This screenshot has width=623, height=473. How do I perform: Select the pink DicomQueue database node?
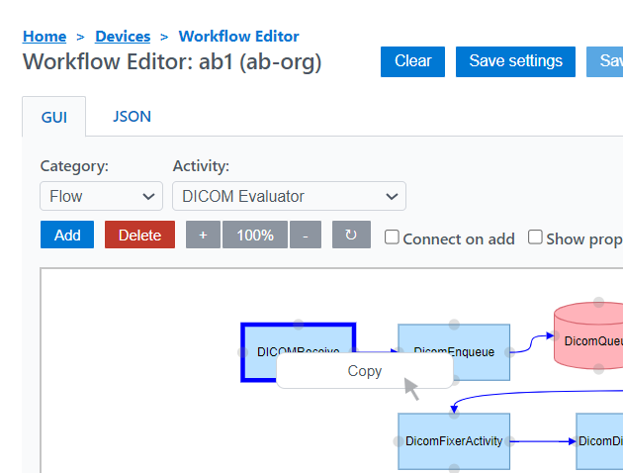coord(591,339)
